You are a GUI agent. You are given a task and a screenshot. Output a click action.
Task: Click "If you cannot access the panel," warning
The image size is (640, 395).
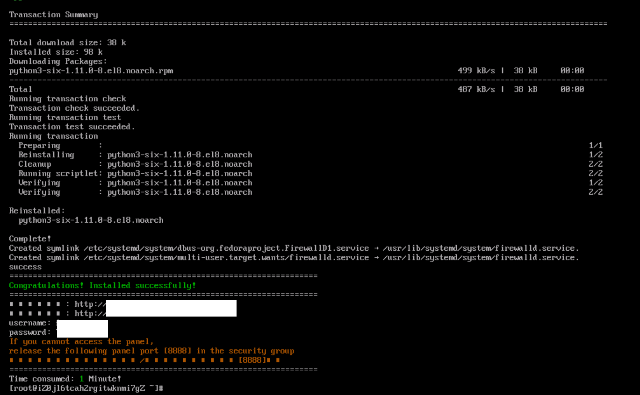tap(81, 341)
